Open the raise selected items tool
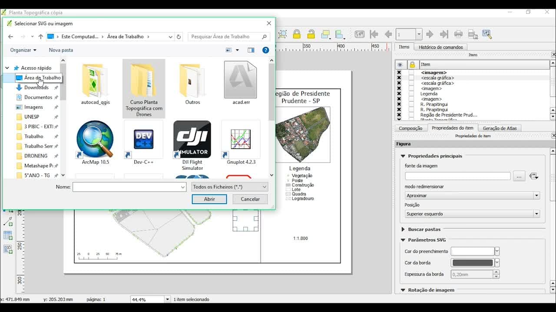 click(326, 34)
